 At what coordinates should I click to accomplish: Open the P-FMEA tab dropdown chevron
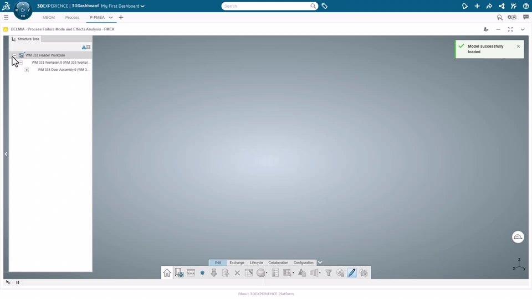coord(111,18)
